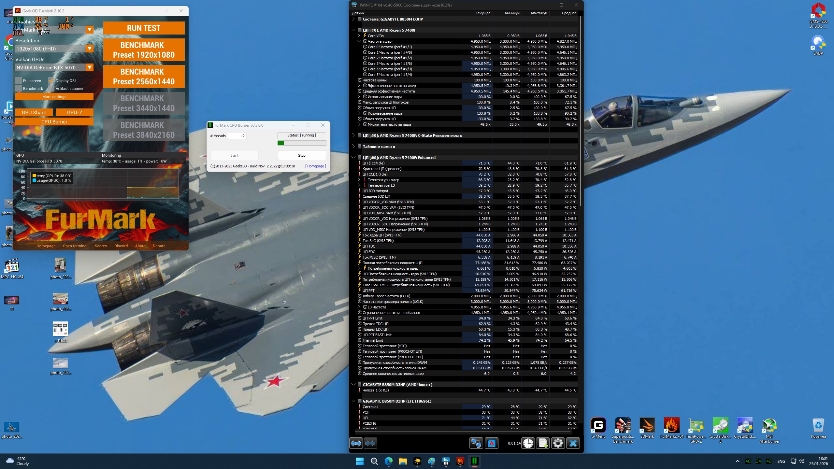Enable the Fullscreen checkbox in FurMark
This screenshot has width=834, height=469.
[x=19, y=80]
